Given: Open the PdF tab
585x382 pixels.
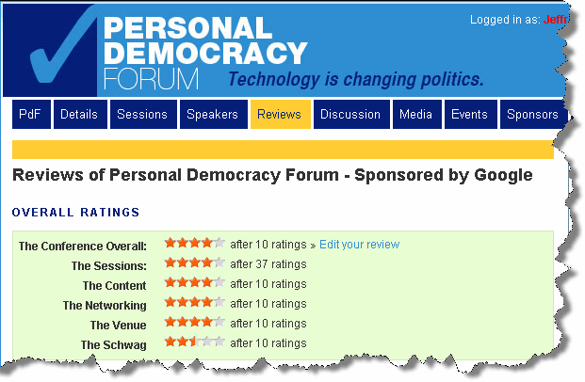Looking at the screenshot, I should [x=32, y=115].
